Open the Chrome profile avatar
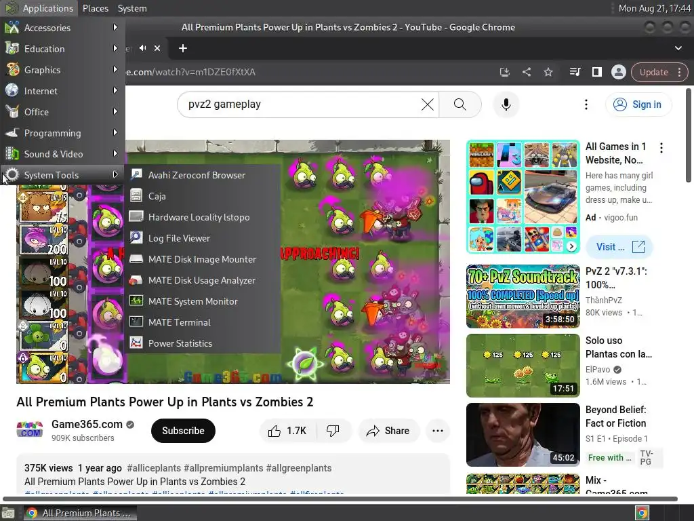Screen dimensions: 694x521 pyautogui.click(x=618, y=72)
